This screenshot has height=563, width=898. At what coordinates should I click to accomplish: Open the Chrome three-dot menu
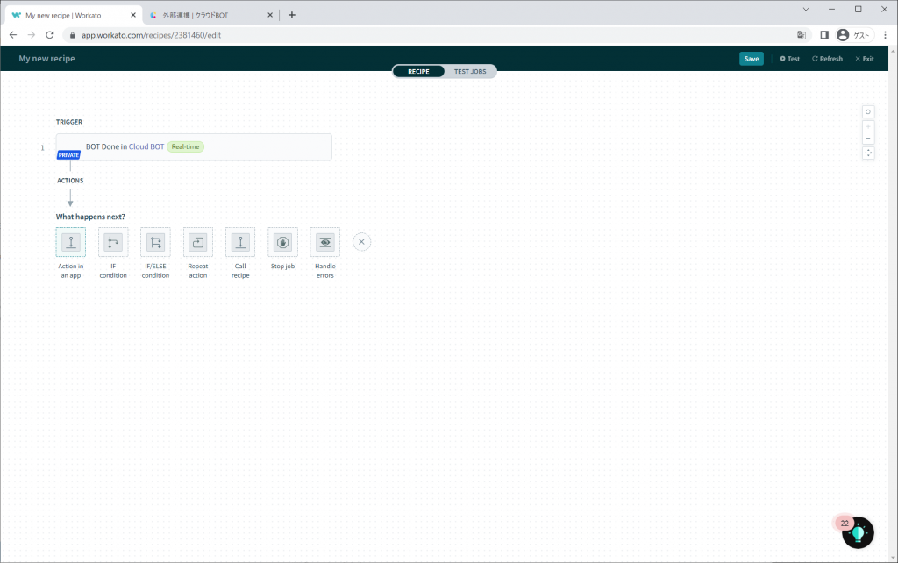[x=886, y=35]
